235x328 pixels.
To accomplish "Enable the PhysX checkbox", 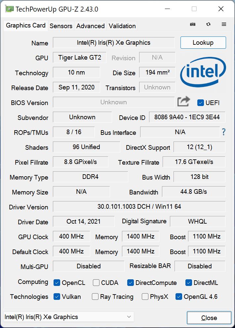I will click(x=145, y=297).
